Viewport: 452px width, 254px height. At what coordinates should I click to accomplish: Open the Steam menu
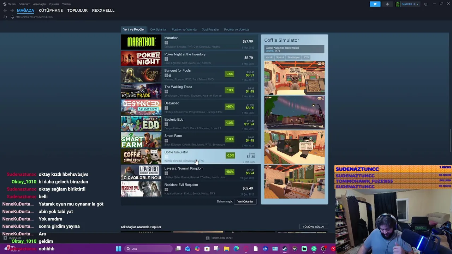click(12, 4)
